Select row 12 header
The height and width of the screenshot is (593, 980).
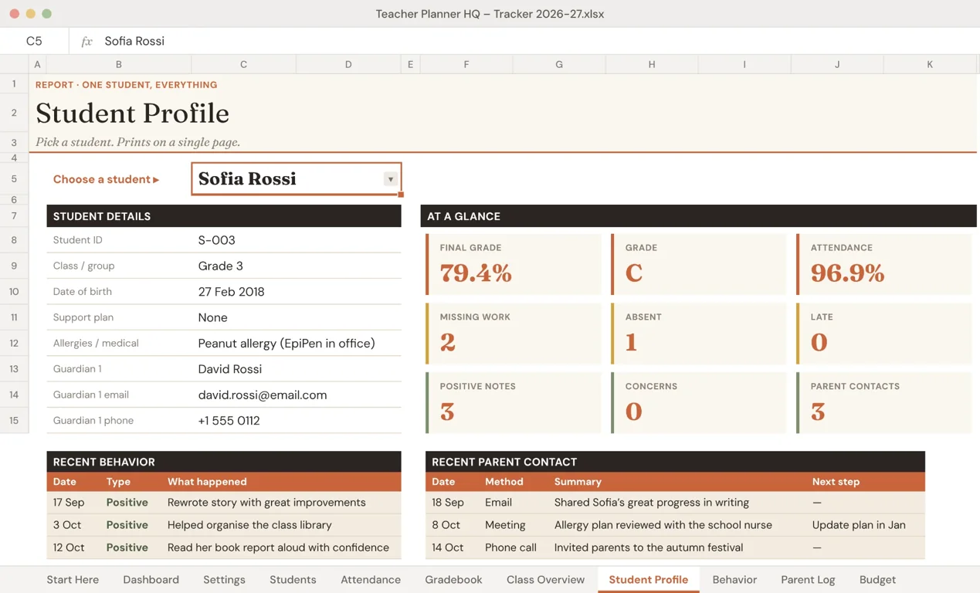click(14, 343)
